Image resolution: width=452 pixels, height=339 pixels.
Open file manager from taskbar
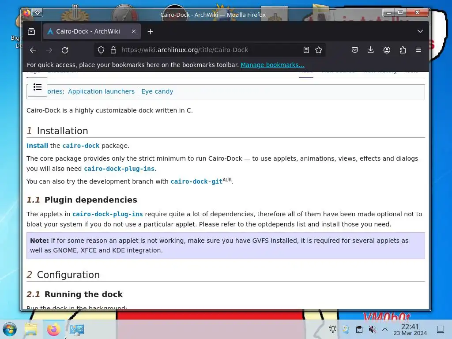pyautogui.click(x=31, y=329)
